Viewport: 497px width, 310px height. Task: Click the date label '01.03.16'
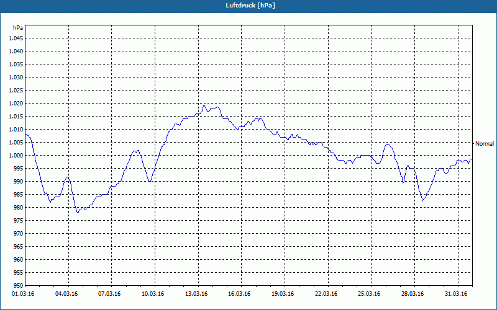(x=23, y=294)
